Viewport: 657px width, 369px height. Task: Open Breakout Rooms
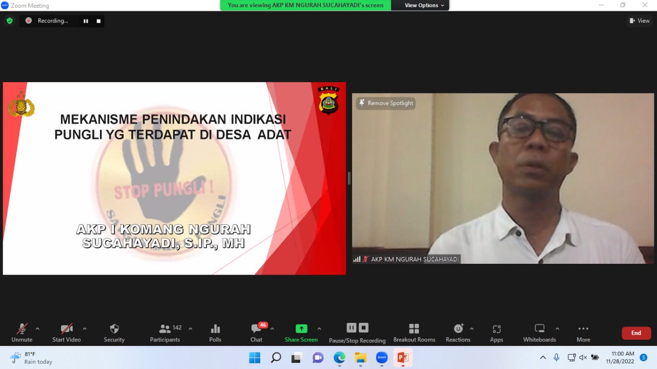[x=414, y=333]
